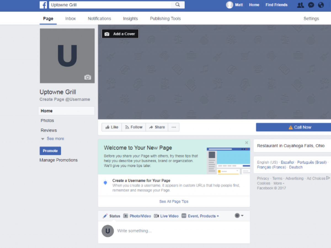Choose Photo/Video post option

(137, 216)
